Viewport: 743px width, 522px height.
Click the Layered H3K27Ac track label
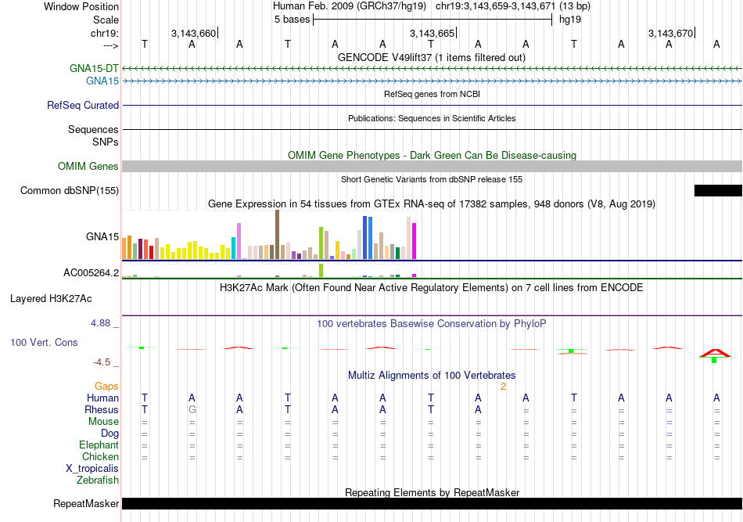51,299
